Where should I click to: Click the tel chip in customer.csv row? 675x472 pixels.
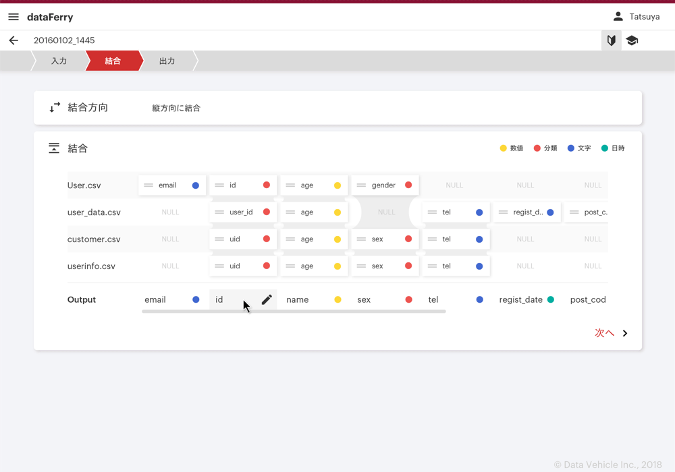pyautogui.click(x=456, y=239)
